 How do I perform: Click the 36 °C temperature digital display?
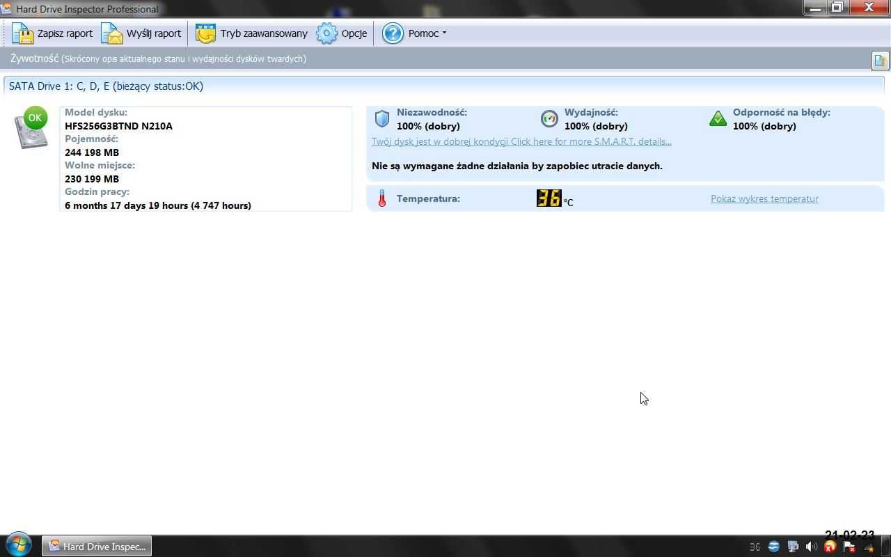(x=549, y=198)
